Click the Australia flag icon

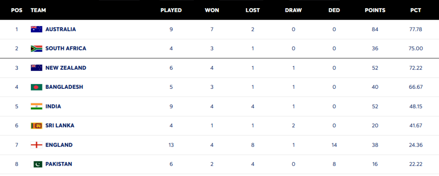click(x=36, y=29)
